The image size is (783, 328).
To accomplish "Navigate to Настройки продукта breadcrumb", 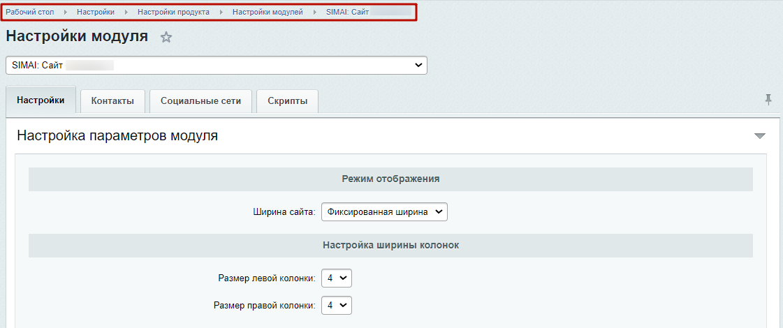I will pos(173,13).
